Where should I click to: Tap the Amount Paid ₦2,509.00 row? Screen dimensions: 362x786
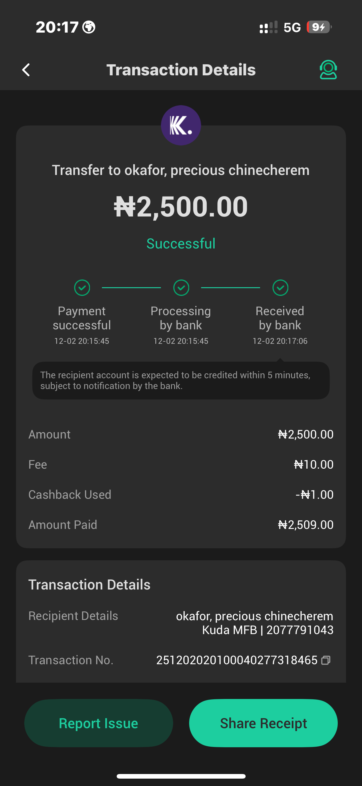tap(181, 525)
